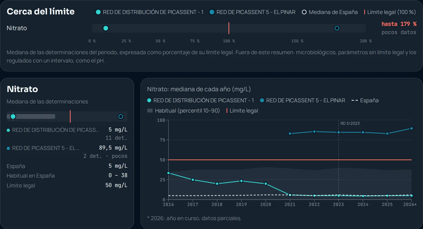Click the "Cerca del límite" heading
The image size is (423, 229).
tap(40, 11)
